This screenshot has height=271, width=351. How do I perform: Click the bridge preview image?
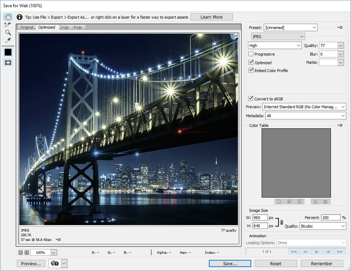click(x=128, y=129)
